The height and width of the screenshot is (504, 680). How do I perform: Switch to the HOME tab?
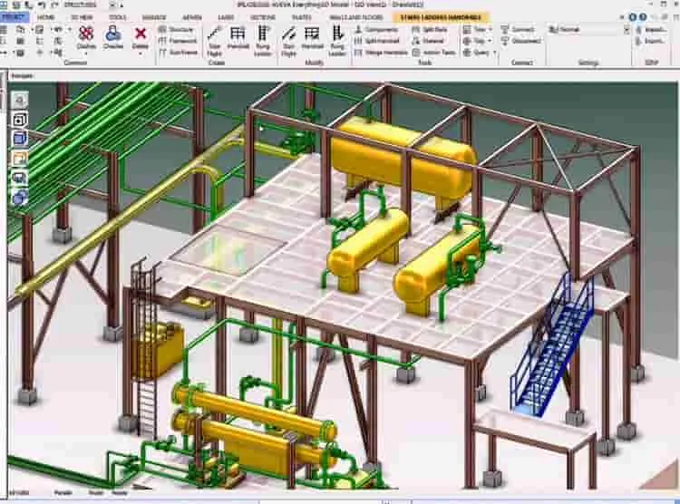[x=46, y=17]
